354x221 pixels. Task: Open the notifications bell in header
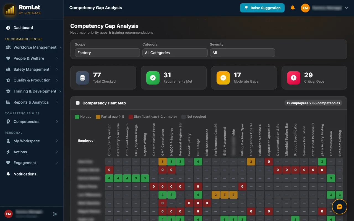(x=293, y=8)
